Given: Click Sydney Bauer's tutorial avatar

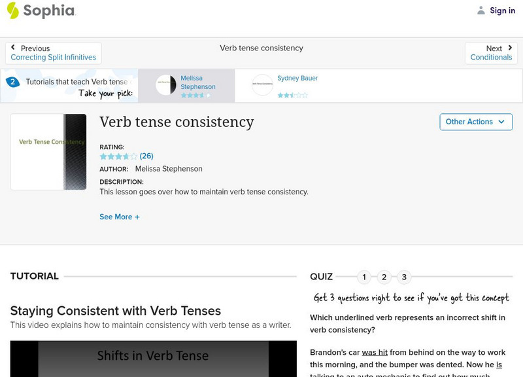Looking at the screenshot, I should 262,85.
